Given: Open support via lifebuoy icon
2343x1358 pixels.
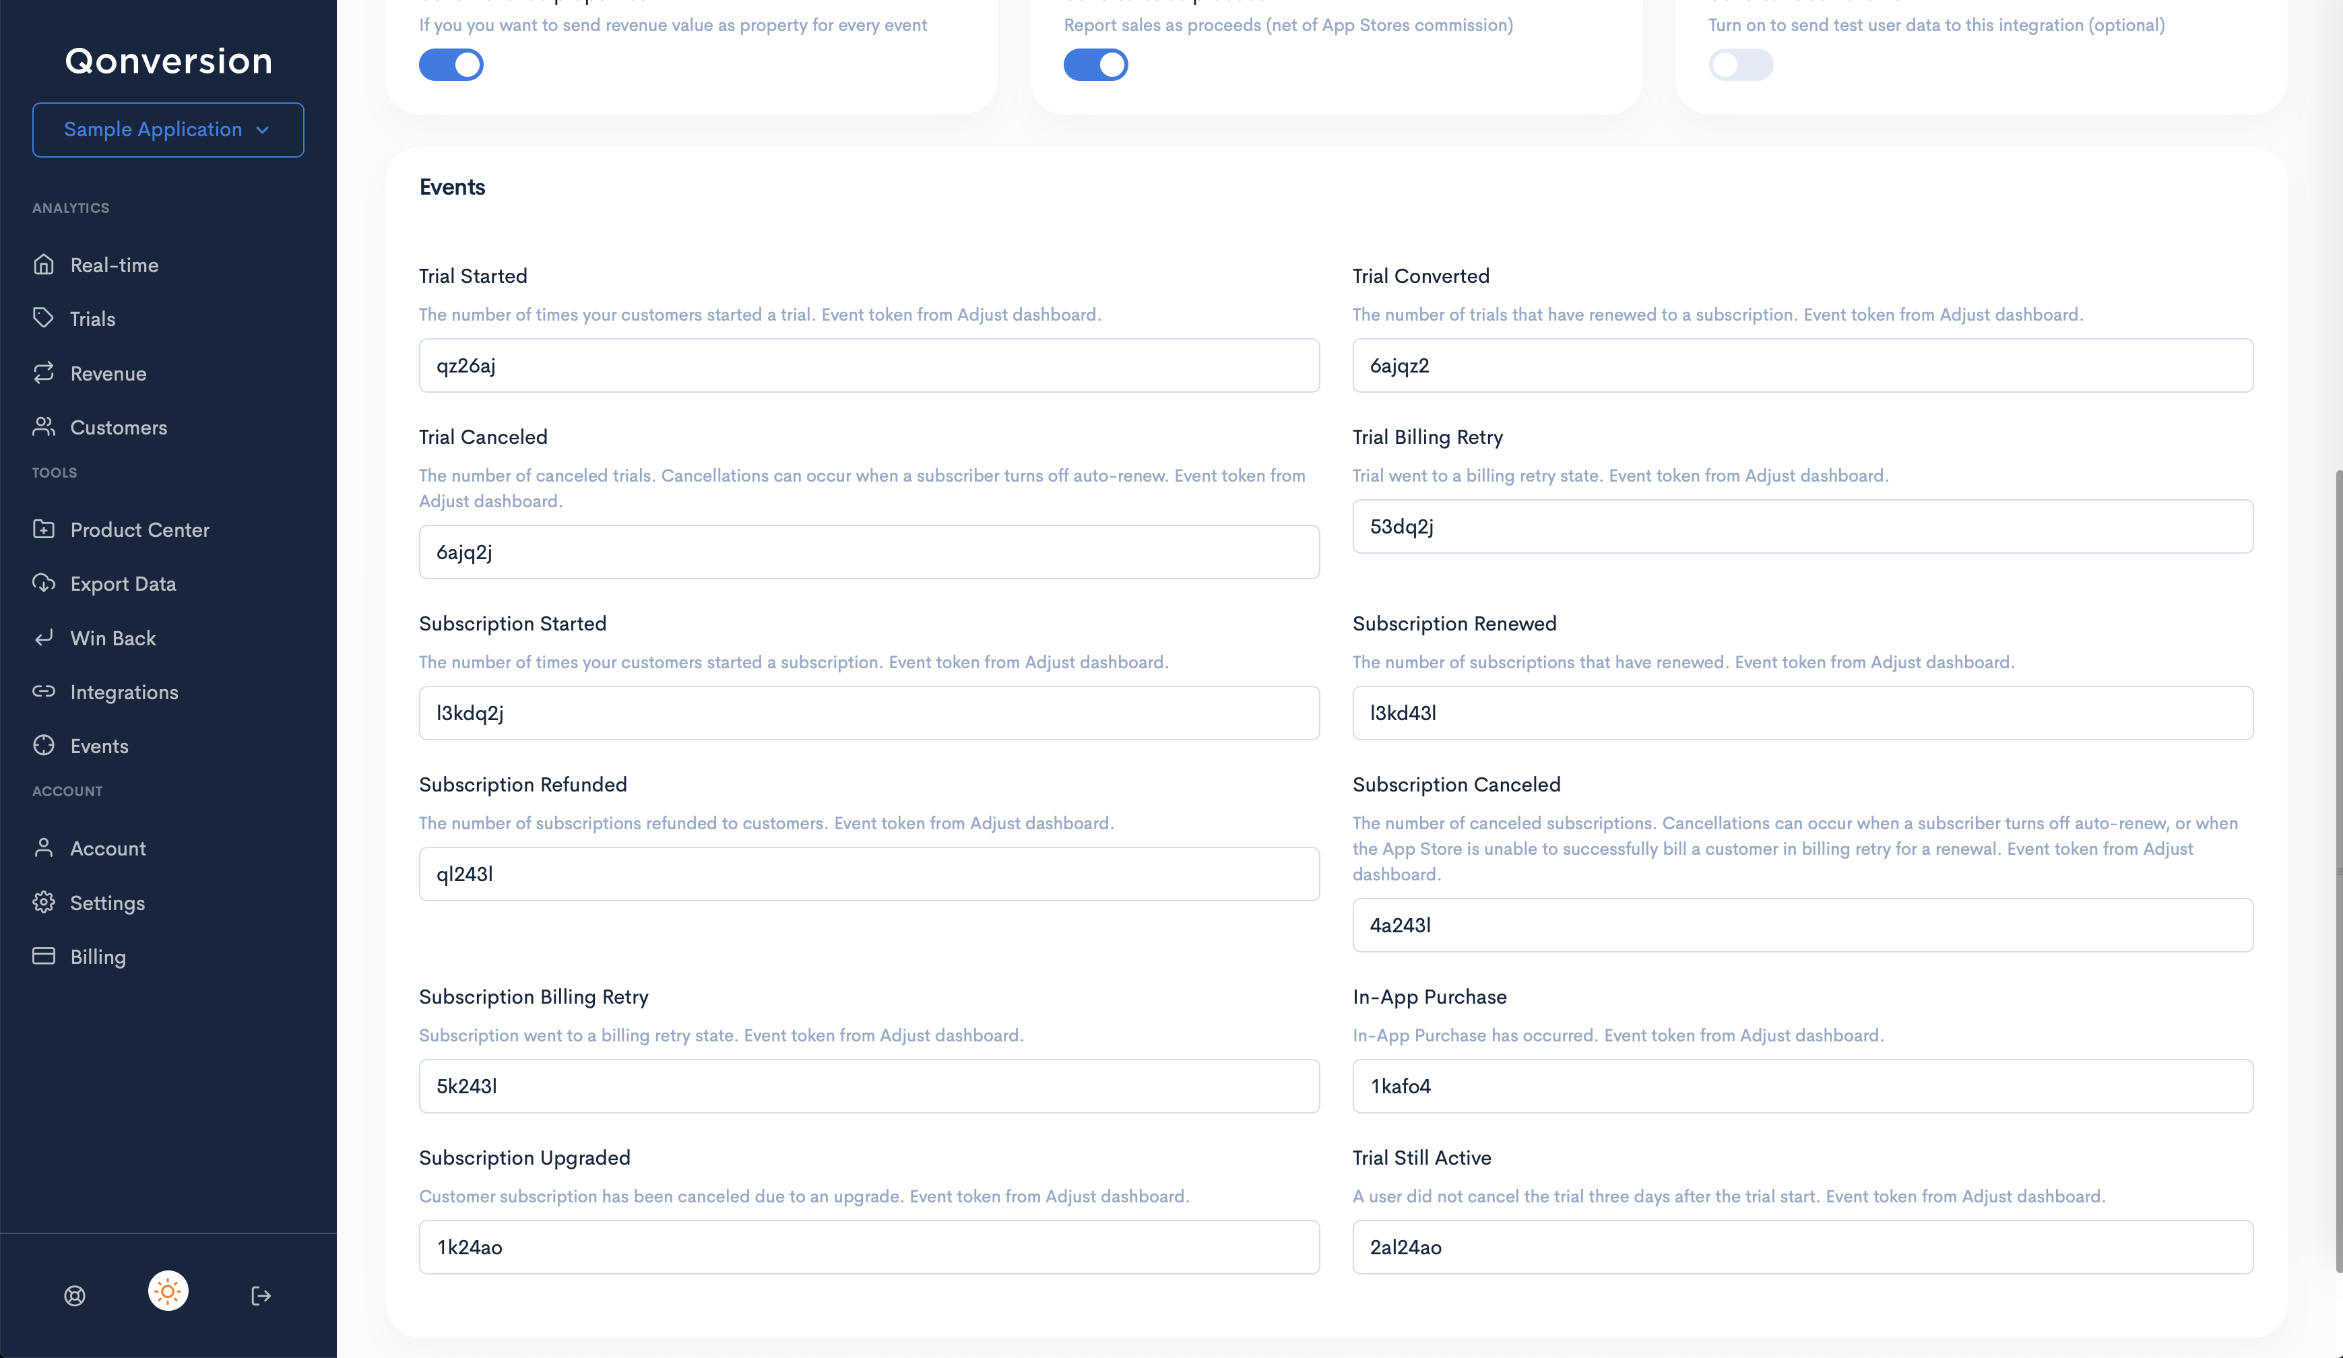Looking at the screenshot, I should pos(75,1296).
